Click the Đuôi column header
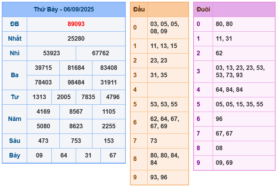Screen dimensions: 278x186 pos(203,9)
